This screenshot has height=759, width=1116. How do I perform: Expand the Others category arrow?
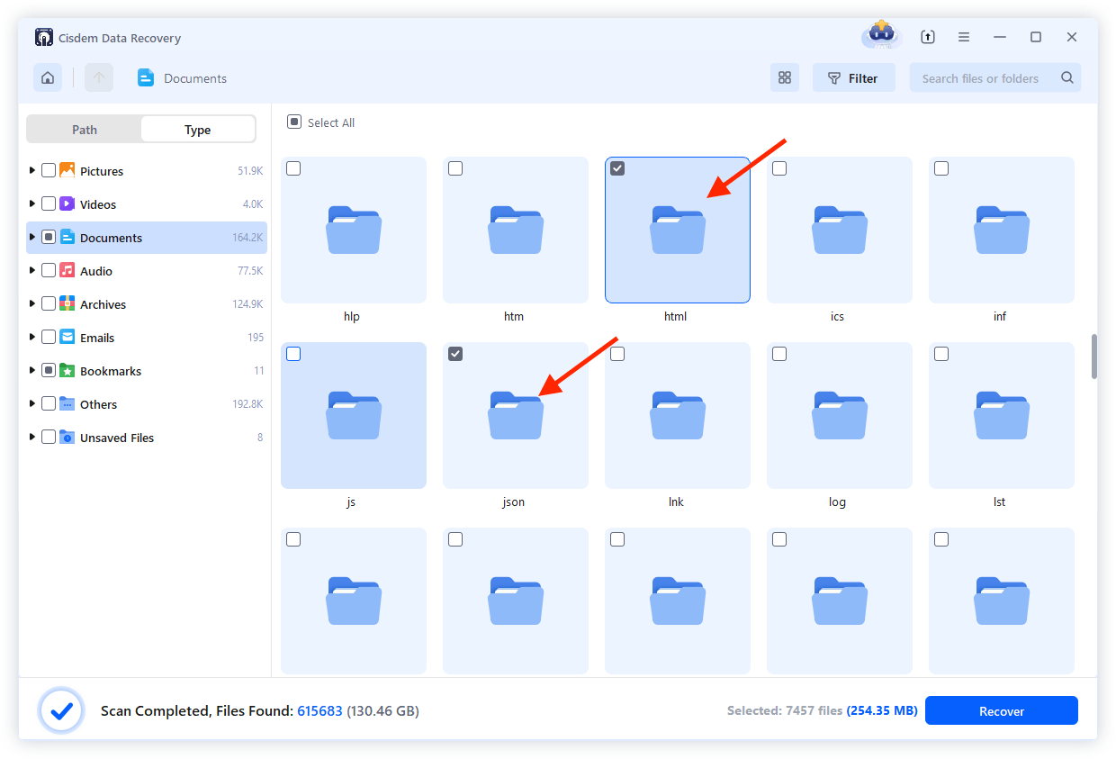point(33,404)
